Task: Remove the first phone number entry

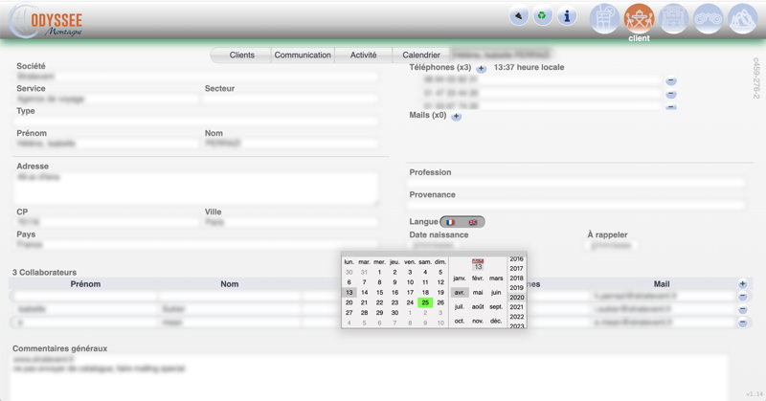Action: click(x=670, y=81)
